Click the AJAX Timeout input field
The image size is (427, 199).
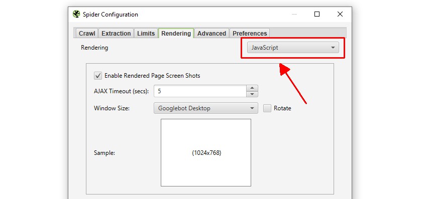[x=200, y=91]
